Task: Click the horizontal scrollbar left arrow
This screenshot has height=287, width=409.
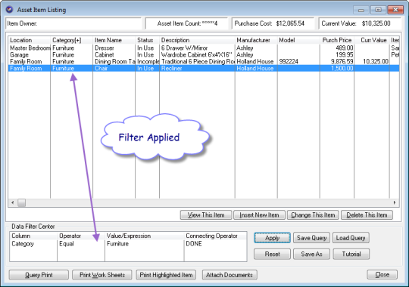Action: click(x=13, y=202)
